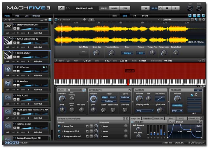This screenshot has width=208, height=149.
Task: Open the No Filter type selector
Action: coord(109,101)
